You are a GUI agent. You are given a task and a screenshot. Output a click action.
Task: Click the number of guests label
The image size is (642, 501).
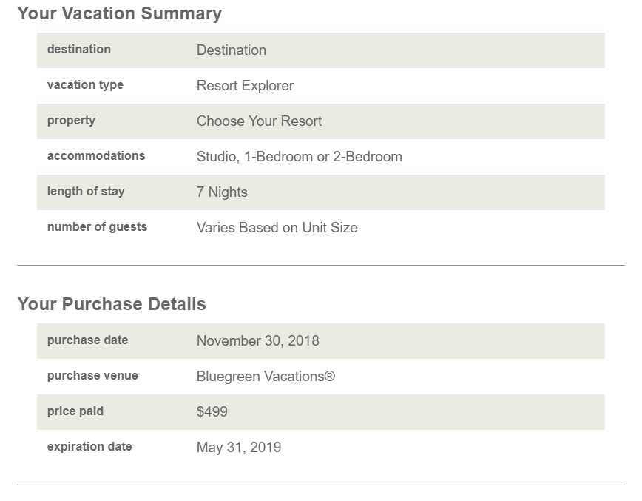(97, 227)
